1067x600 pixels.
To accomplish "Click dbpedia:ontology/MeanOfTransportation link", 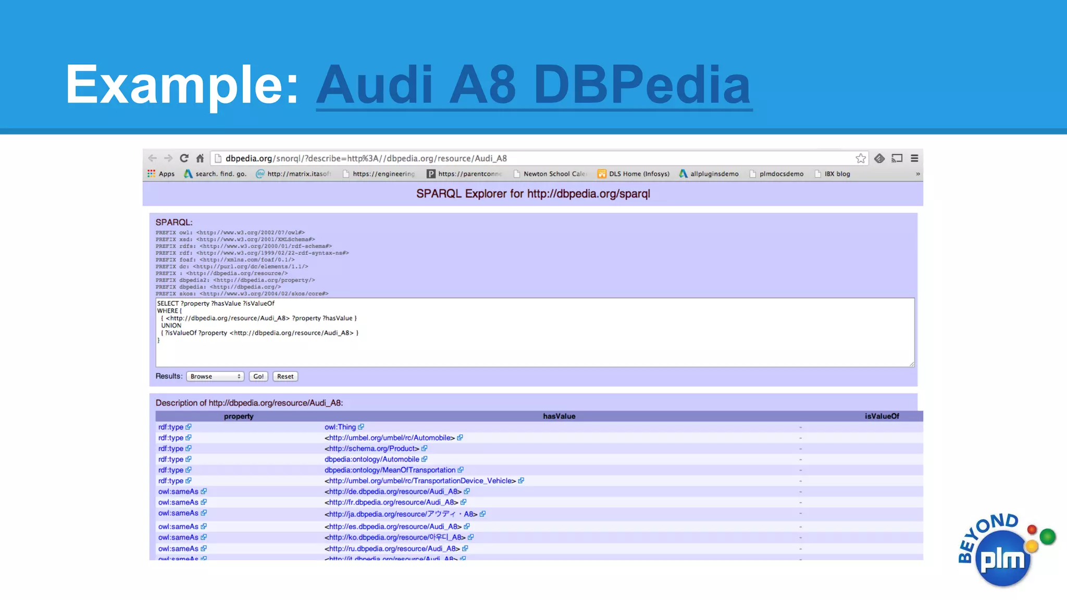I will tap(390, 470).
